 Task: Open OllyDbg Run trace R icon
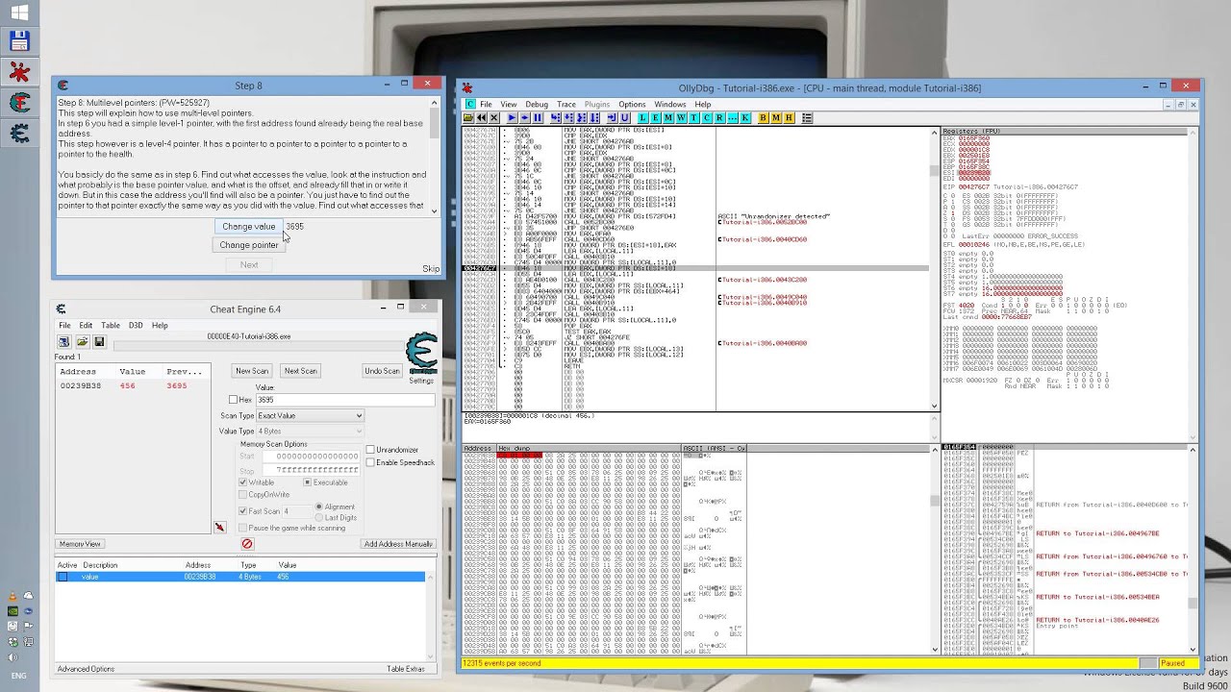pos(719,117)
